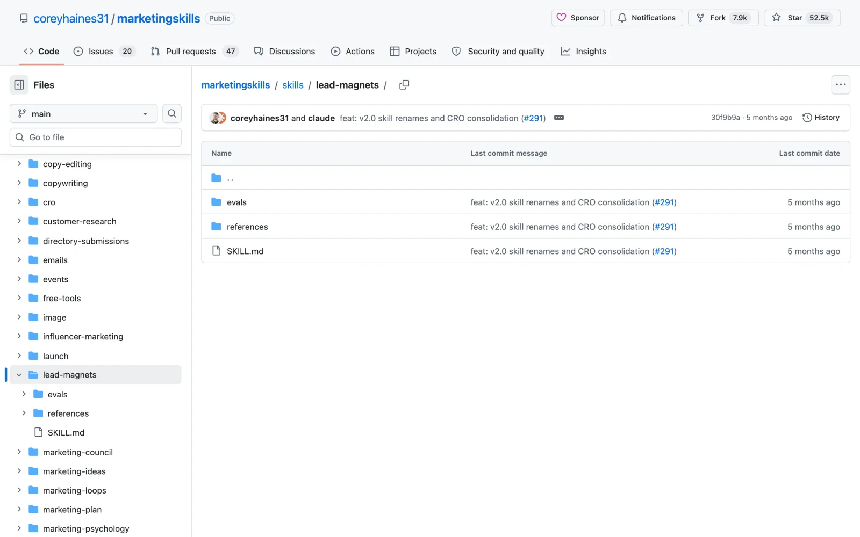Navigate to the skills breadcrumb link
This screenshot has width=860, height=537.
pos(293,85)
